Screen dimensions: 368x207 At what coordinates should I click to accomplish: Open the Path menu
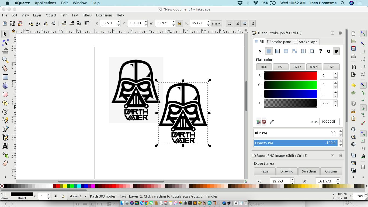point(64,15)
